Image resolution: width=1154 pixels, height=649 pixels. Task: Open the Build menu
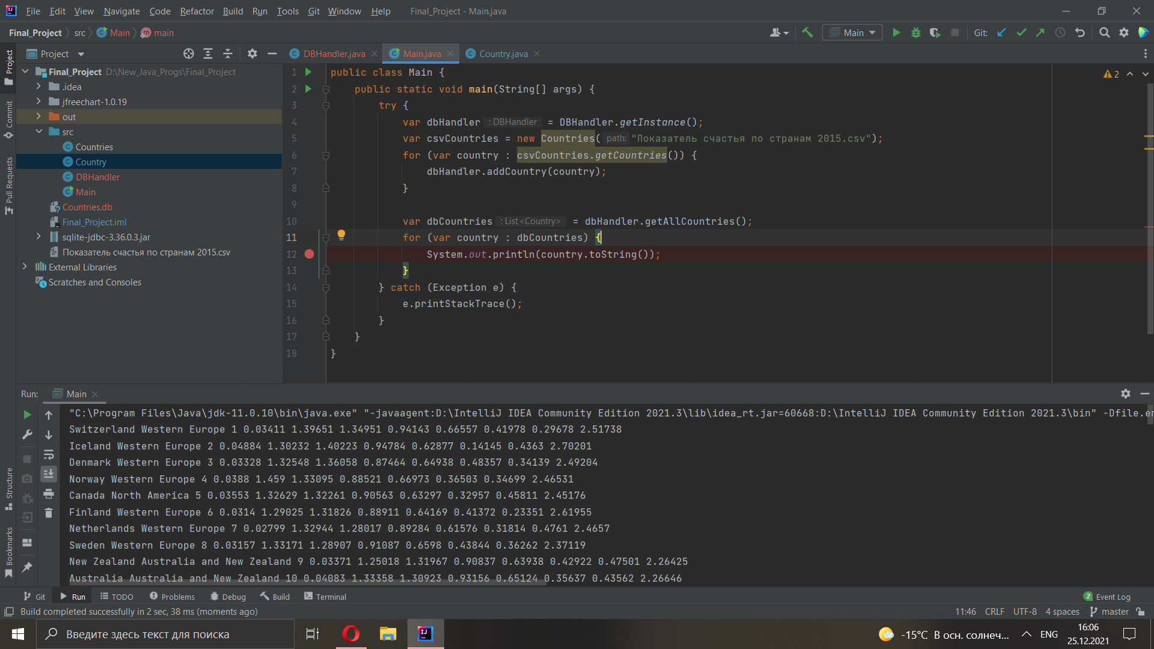(x=233, y=11)
